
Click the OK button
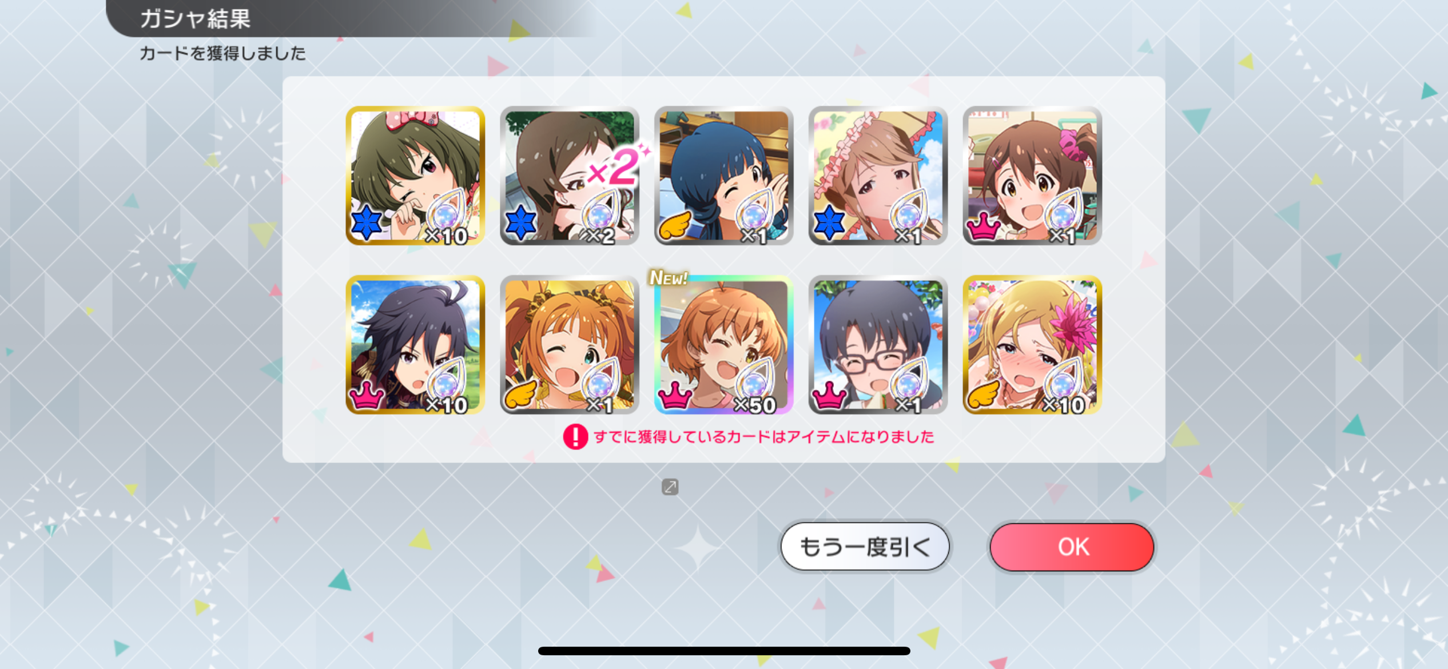(1072, 547)
